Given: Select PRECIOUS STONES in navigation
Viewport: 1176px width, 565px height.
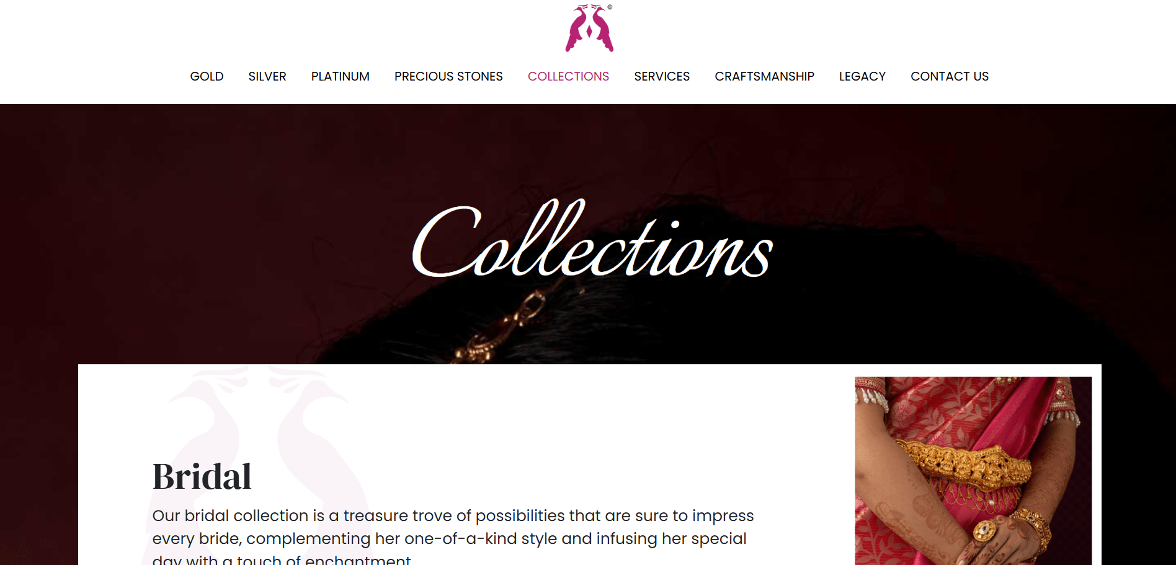Looking at the screenshot, I should 448,76.
